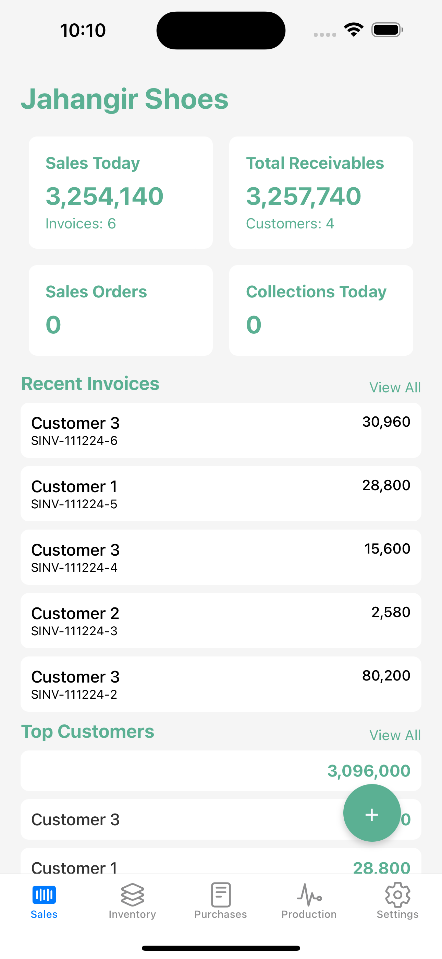Open the Sales Orders card
Viewport: 442px width, 959px height.
(121, 310)
